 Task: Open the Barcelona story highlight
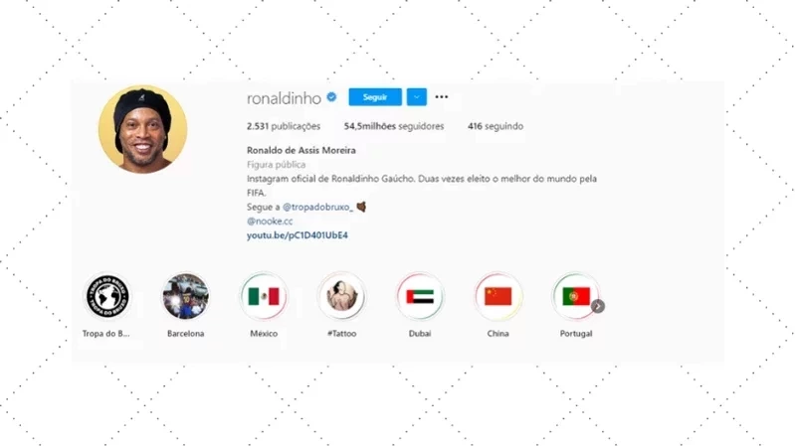[186, 296]
